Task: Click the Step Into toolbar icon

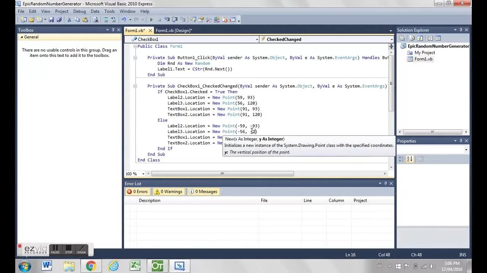Action: click(x=167, y=20)
